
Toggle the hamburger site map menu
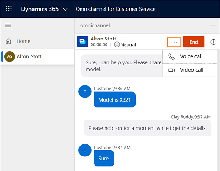[8, 25]
